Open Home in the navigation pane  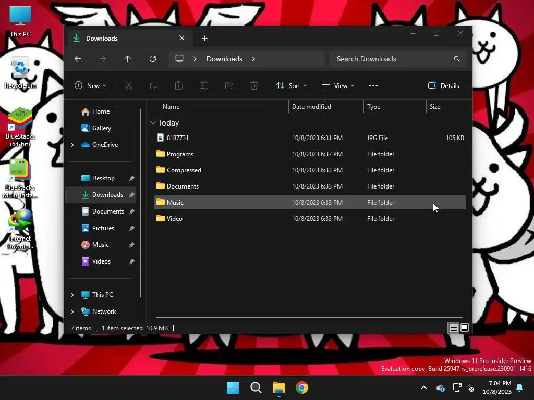(x=101, y=111)
